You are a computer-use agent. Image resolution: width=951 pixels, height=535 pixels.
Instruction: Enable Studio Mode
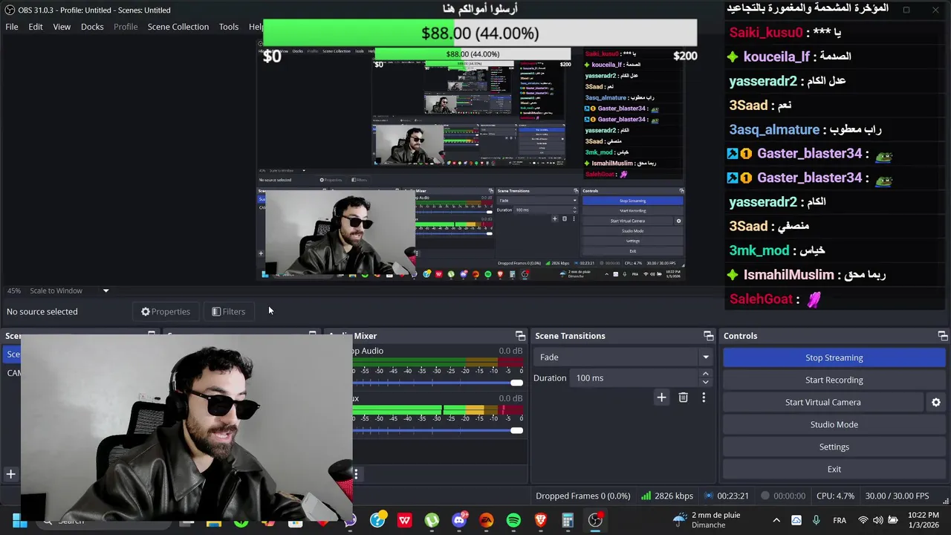pos(834,424)
